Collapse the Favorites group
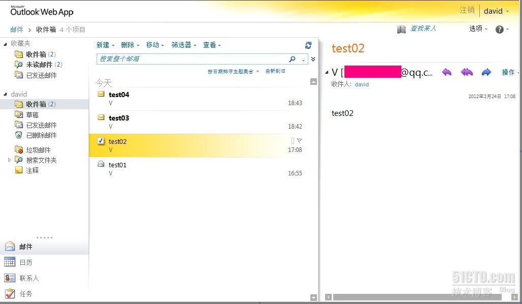522x304 pixels. point(5,44)
